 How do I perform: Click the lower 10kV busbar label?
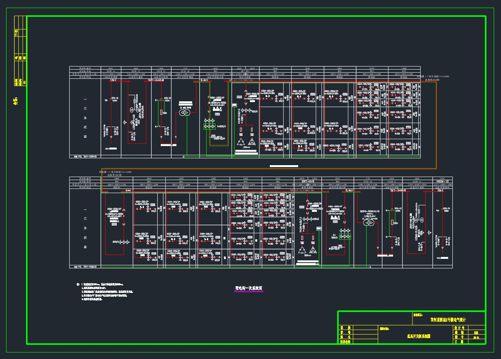(x=440, y=190)
